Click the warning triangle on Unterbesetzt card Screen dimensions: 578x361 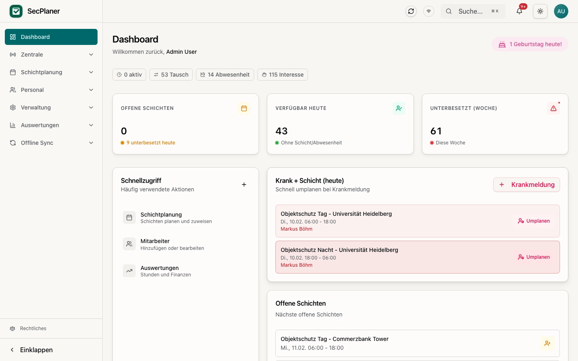coord(554,108)
